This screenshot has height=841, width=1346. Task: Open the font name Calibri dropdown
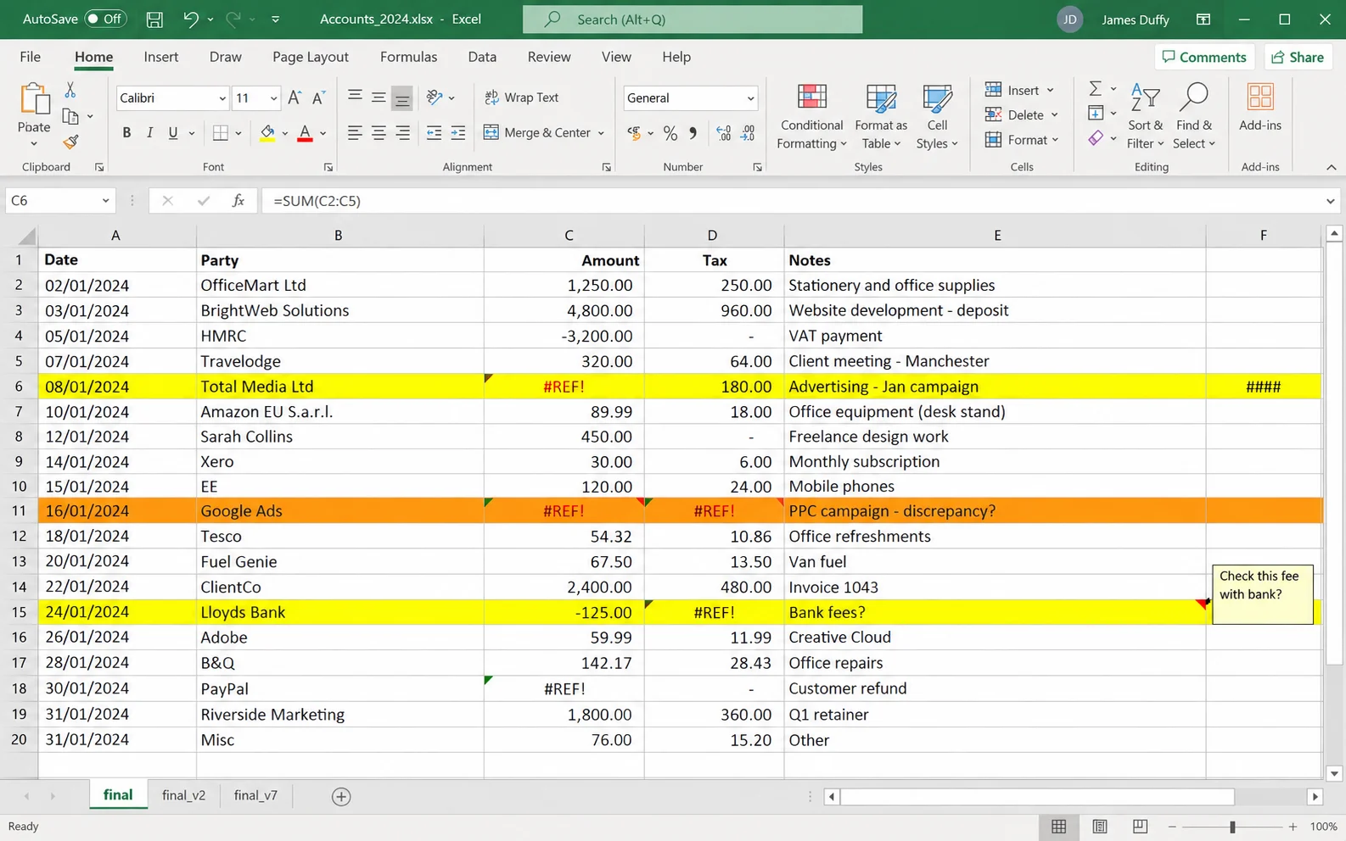tap(222, 98)
